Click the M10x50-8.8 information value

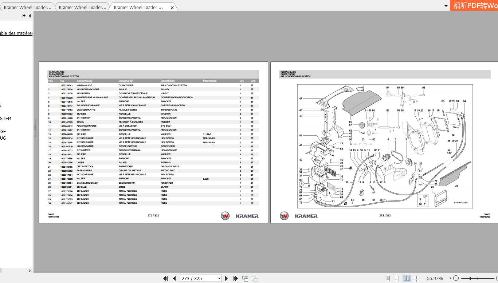click(209, 138)
